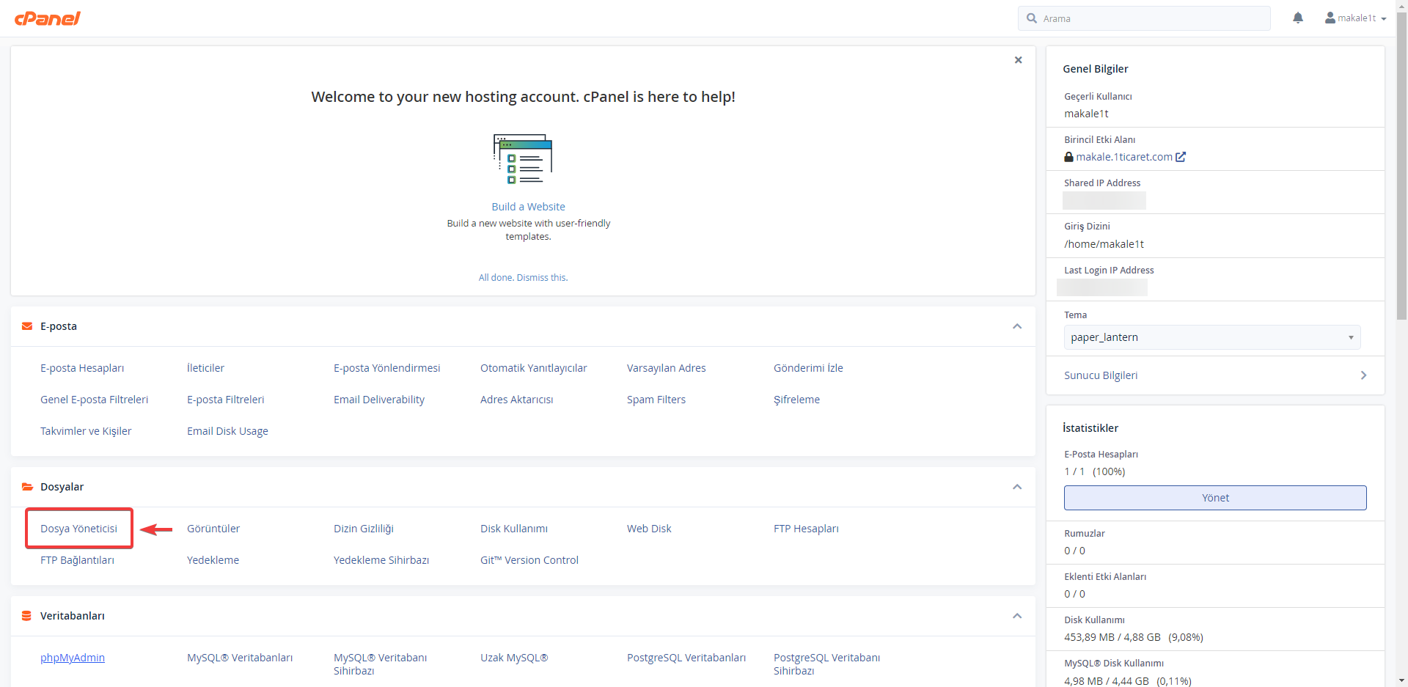Open MySQL® Veritabanı Sihirbazı
This screenshot has width=1408, height=687.
click(x=380, y=664)
